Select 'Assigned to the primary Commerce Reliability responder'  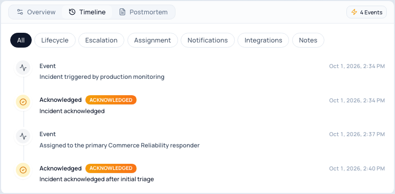click(x=119, y=145)
